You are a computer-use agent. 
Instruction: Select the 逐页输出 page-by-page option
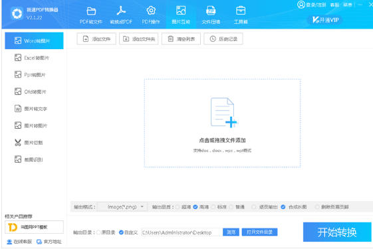pos(265,207)
